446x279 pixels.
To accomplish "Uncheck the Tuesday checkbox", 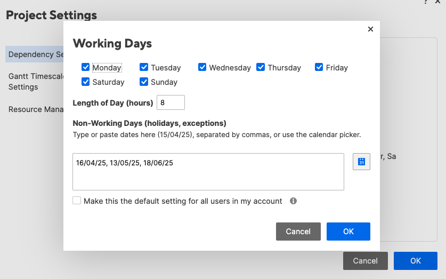I will [144, 67].
